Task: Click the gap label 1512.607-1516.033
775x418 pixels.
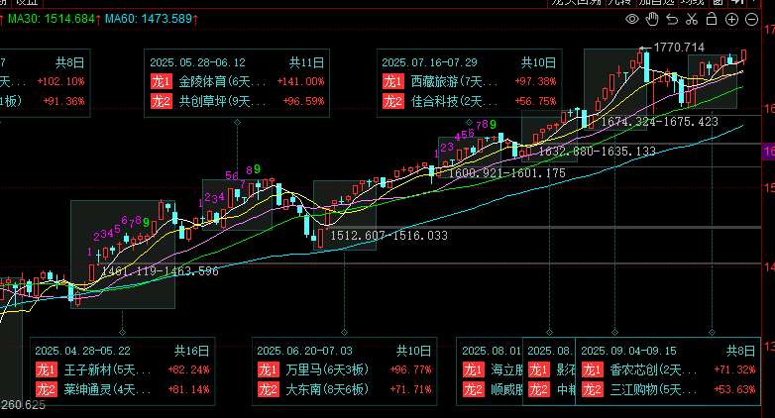Action: pyautogui.click(x=388, y=236)
